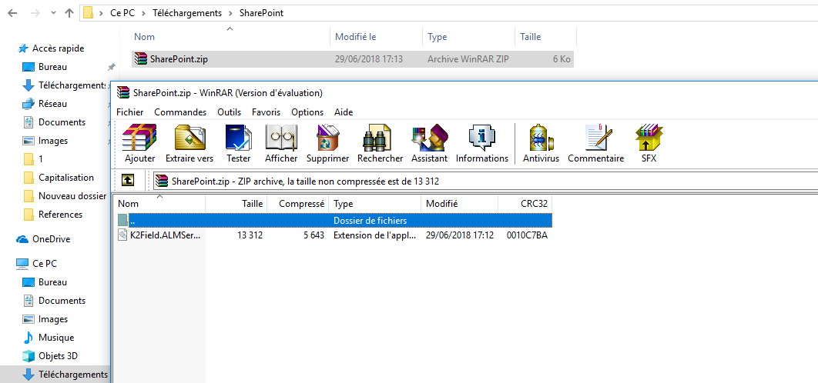Screen dimensions: 818x383
Task: Click the Afficher toolbar icon
Action: tap(281, 145)
